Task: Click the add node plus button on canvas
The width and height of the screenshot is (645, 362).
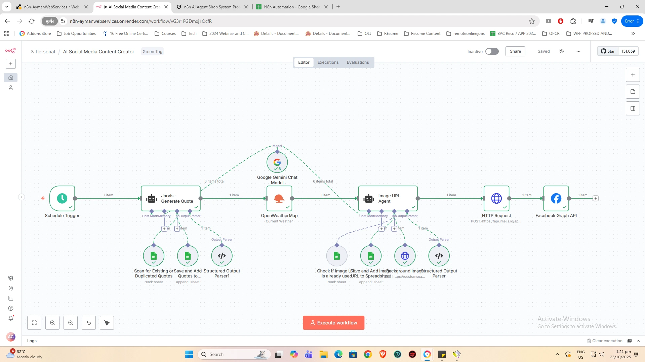Action: coord(633,75)
